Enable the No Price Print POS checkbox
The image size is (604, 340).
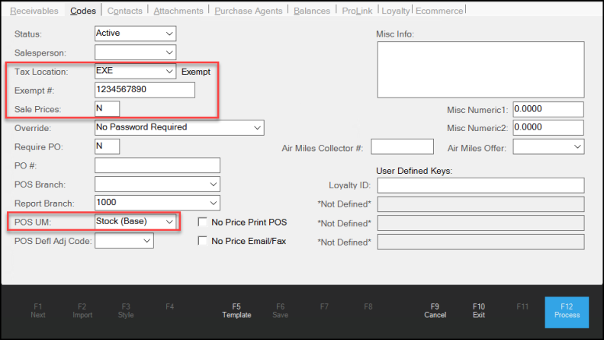(x=203, y=222)
